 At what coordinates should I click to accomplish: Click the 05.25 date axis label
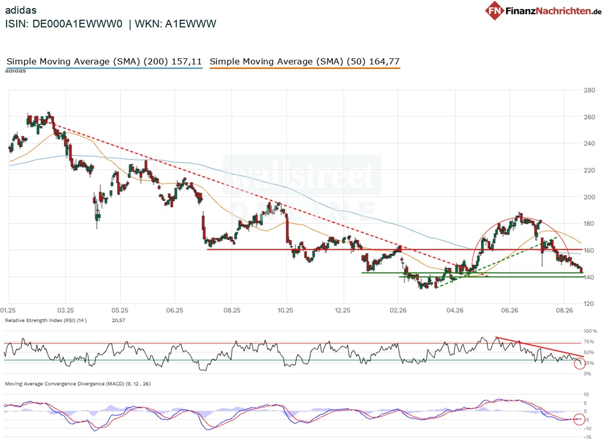120,310
